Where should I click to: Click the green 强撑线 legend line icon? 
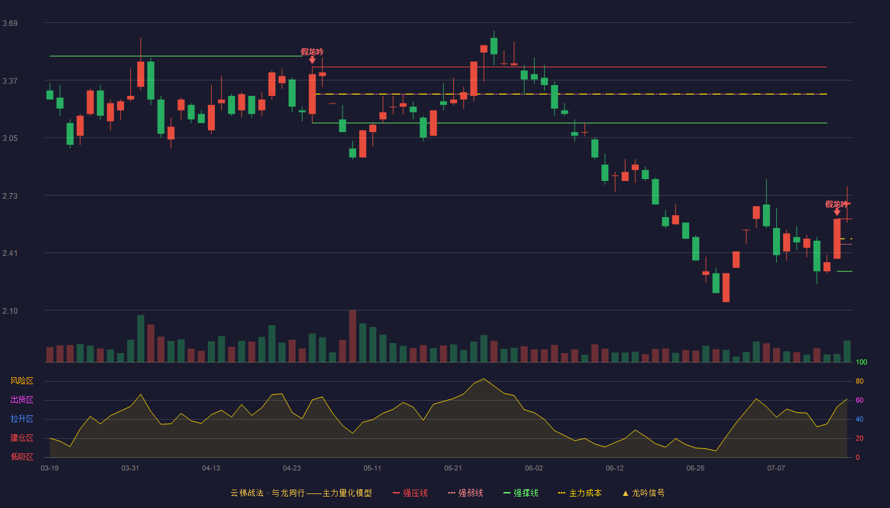[507, 493]
